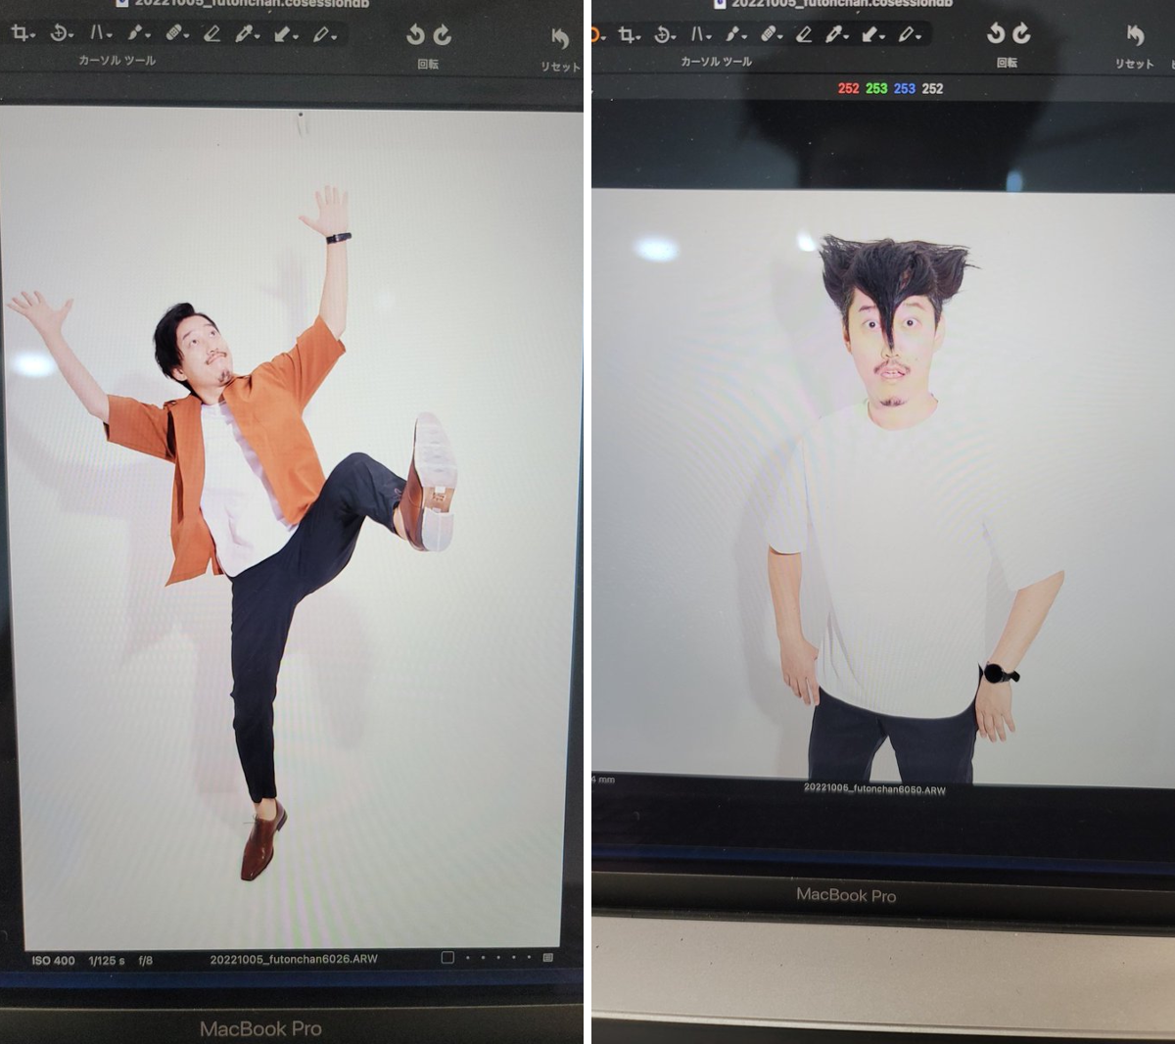Click the ISO 400 readout

[x=53, y=961]
